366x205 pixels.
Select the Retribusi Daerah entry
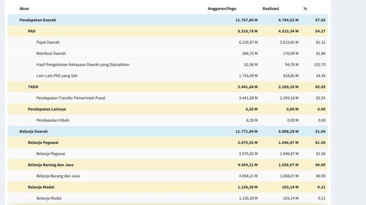point(168,54)
